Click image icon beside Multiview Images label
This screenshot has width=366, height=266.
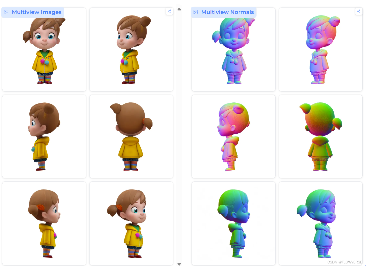tap(6, 12)
